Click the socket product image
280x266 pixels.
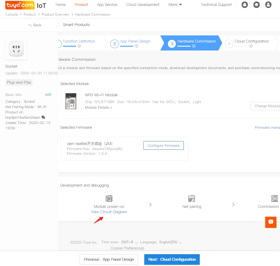tap(16, 49)
